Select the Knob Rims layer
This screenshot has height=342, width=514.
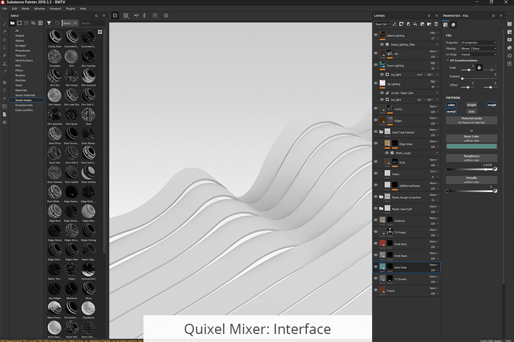point(406,244)
